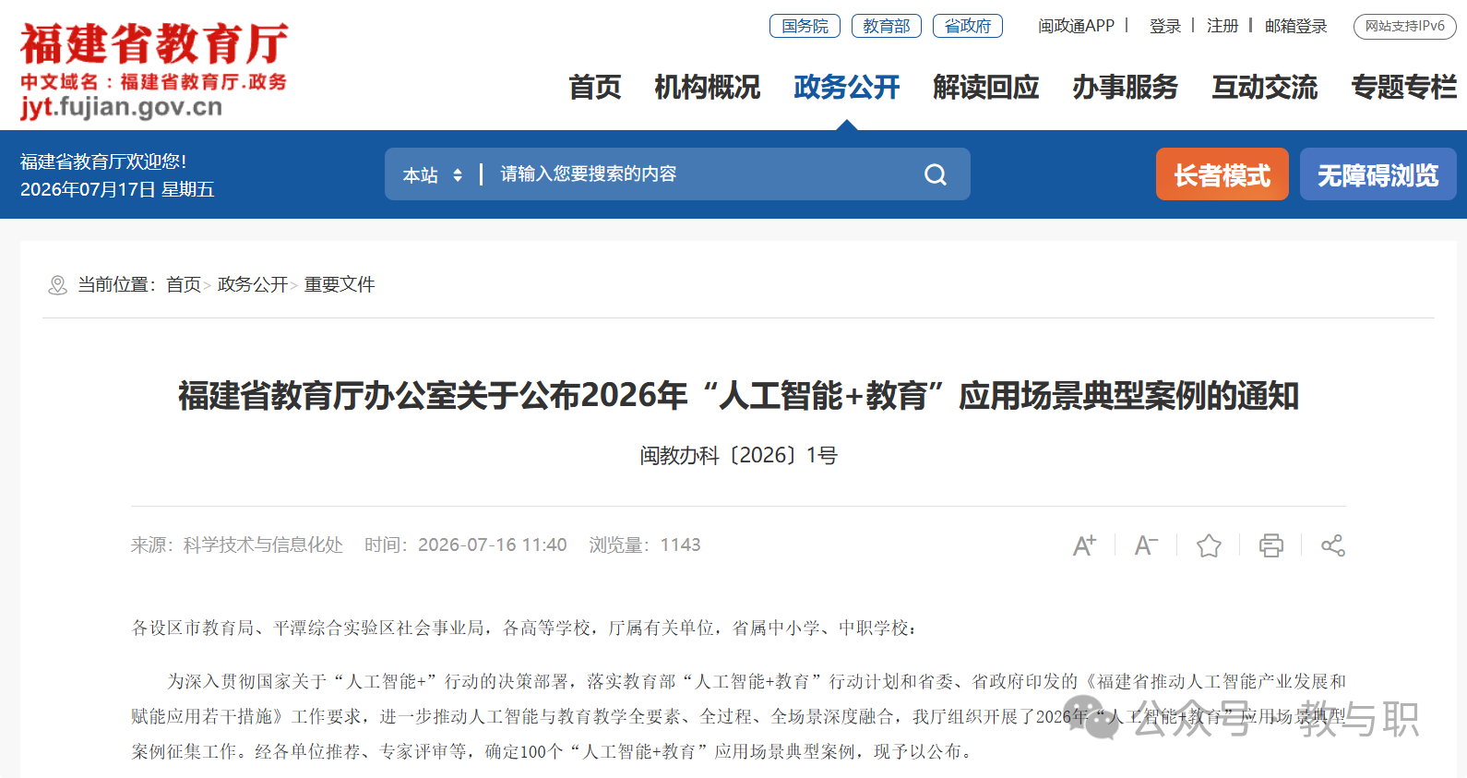
Task: Click the time 2026-07-16 11:40
Action: [x=493, y=545]
